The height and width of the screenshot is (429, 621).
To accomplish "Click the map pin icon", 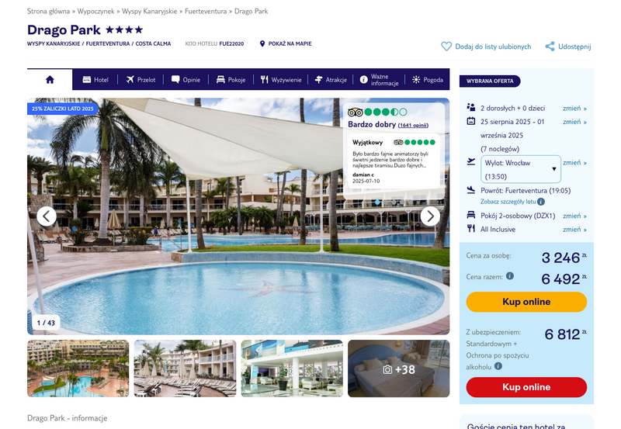I will [262, 43].
